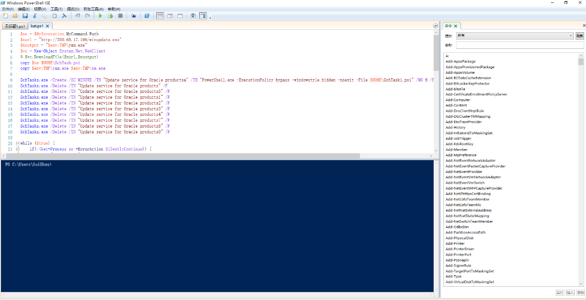Viewport: 586px width, 300px height.
Task: Click the command list vertical scrollbar
Action: [x=581, y=169]
